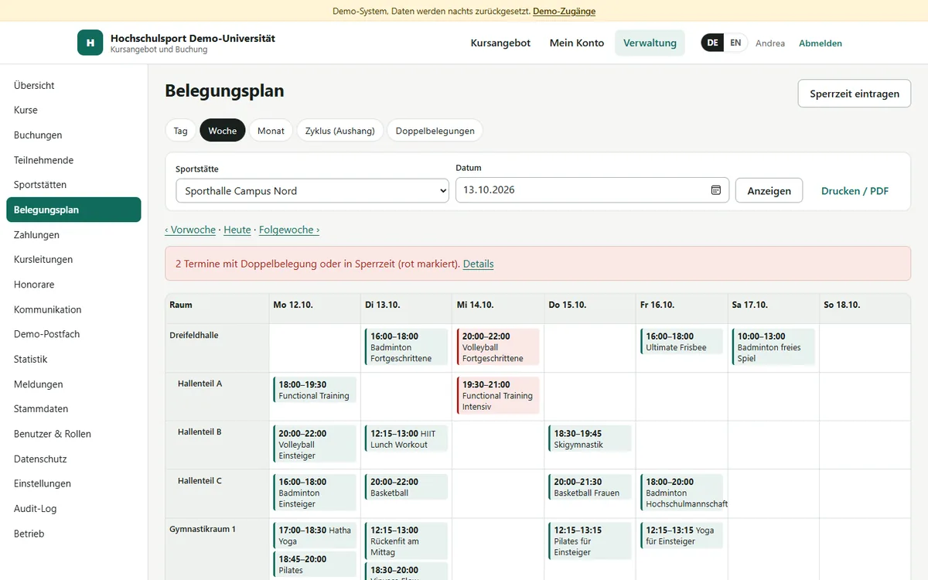The width and height of the screenshot is (928, 580).
Task: Click the Anzeigen button
Action: click(769, 190)
